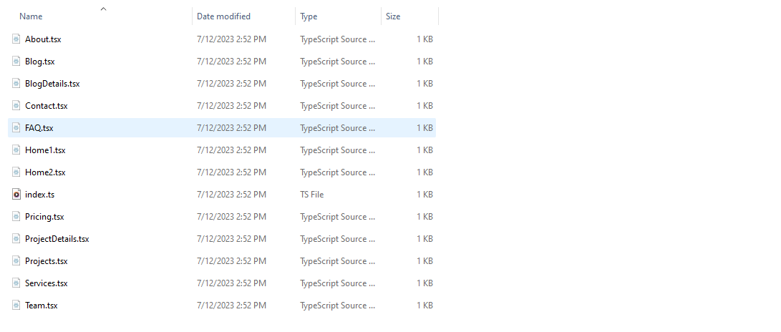
Task: Click the TS File type of index.ts
Action: point(312,194)
